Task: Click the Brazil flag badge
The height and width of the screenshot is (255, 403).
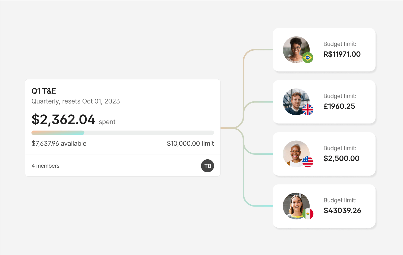Action: click(308, 58)
